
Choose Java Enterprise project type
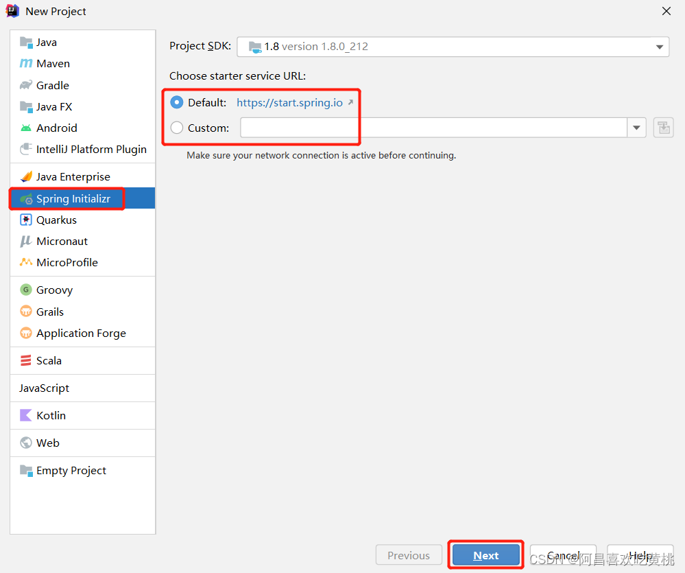82,176
